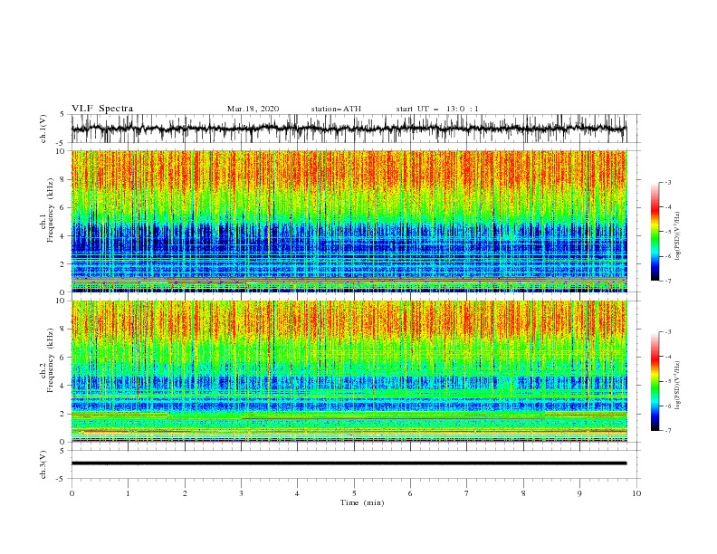Screen dimensions: 717x554
Task: Select the "start UT = 13:0 :1" text
Action: coord(437,109)
